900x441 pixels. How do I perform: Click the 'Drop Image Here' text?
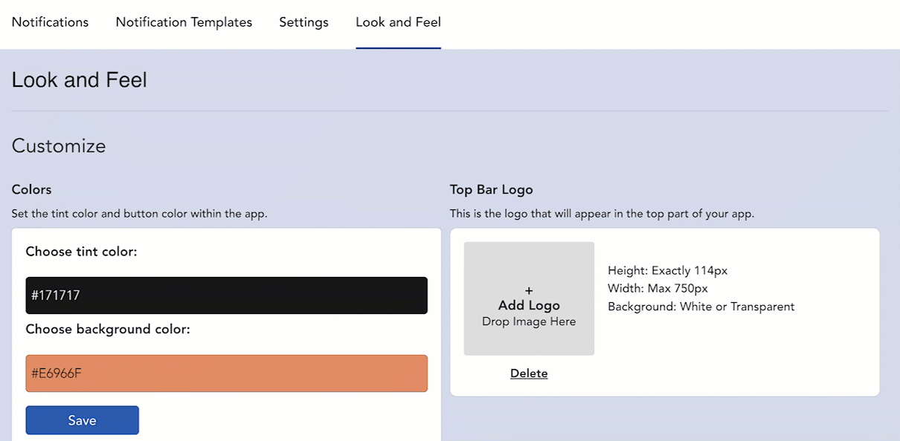click(529, 321)
